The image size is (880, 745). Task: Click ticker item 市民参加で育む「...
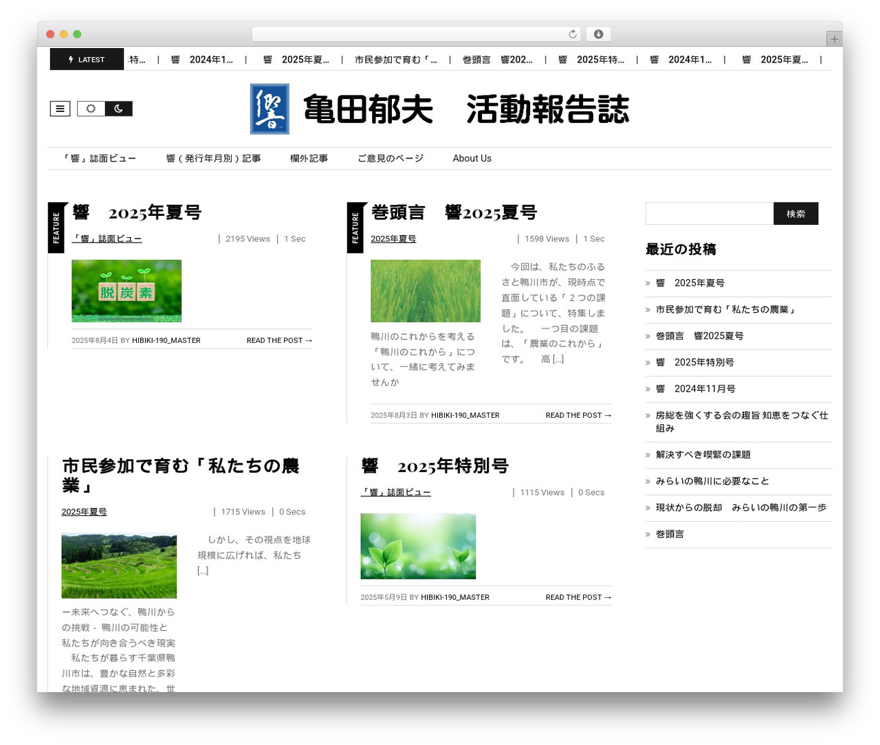(396, 60)
